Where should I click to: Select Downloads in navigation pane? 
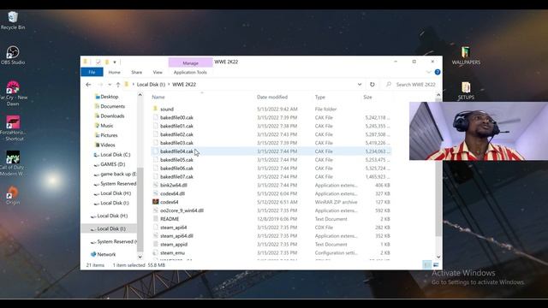[x=112, y=116]
